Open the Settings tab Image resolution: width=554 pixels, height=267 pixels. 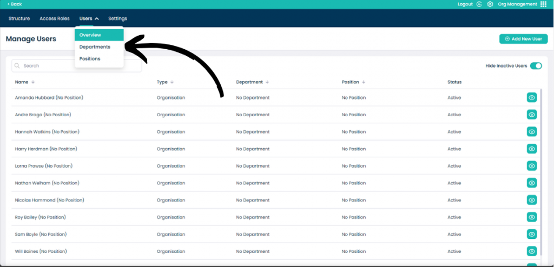click(x=117, y=18)
